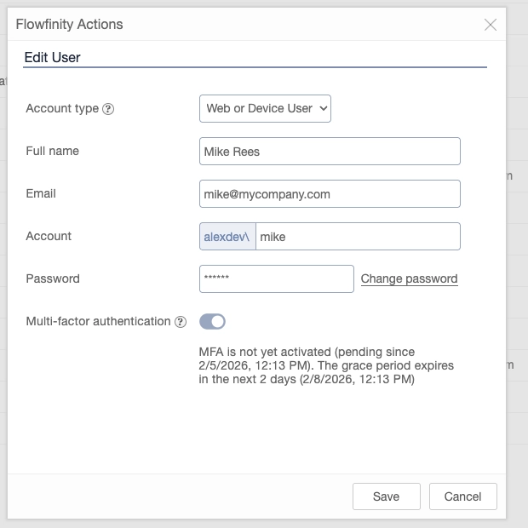Click the Password label

pyautogui.click(x=53, y=278)
